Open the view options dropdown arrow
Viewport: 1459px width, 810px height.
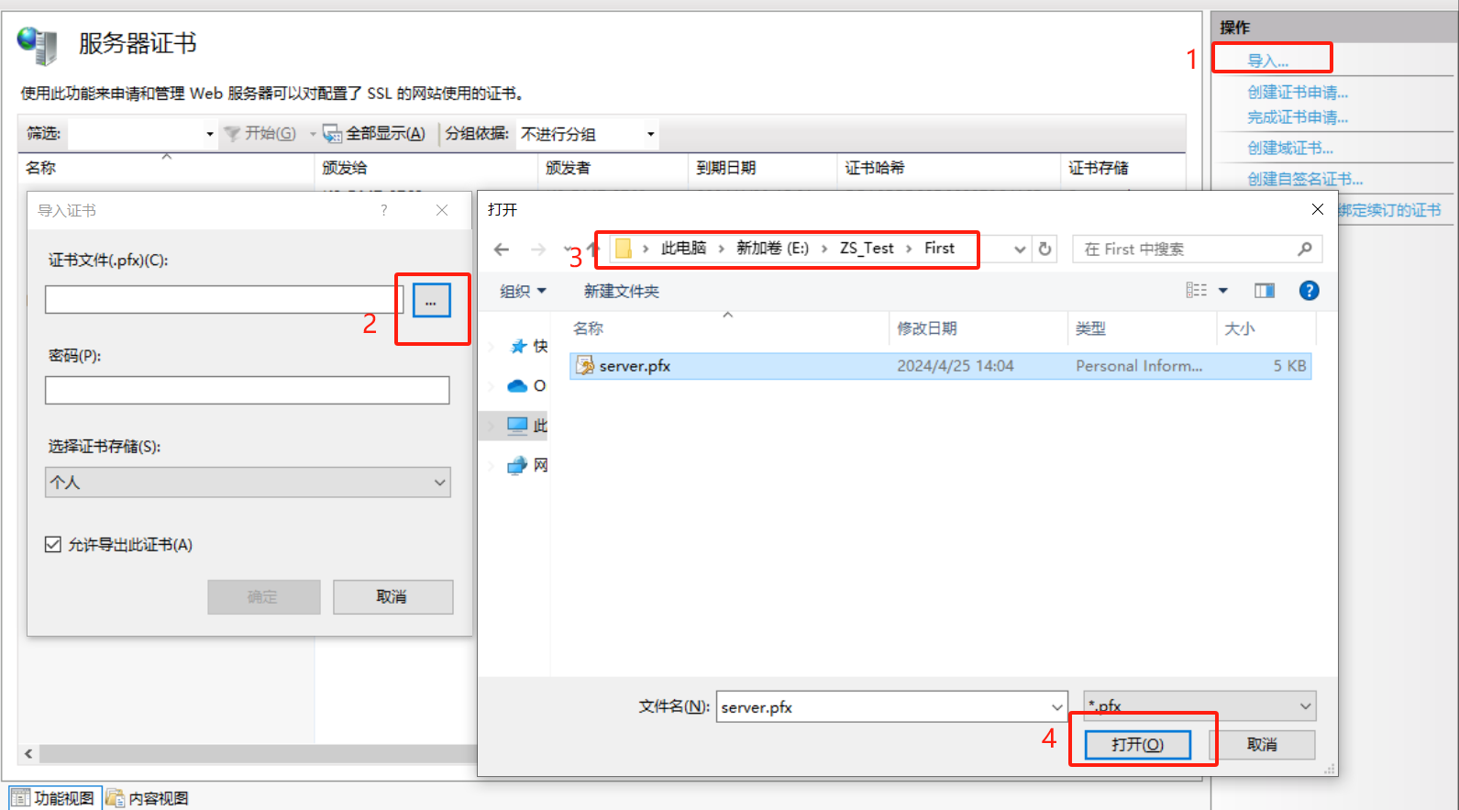[1222, 291]
